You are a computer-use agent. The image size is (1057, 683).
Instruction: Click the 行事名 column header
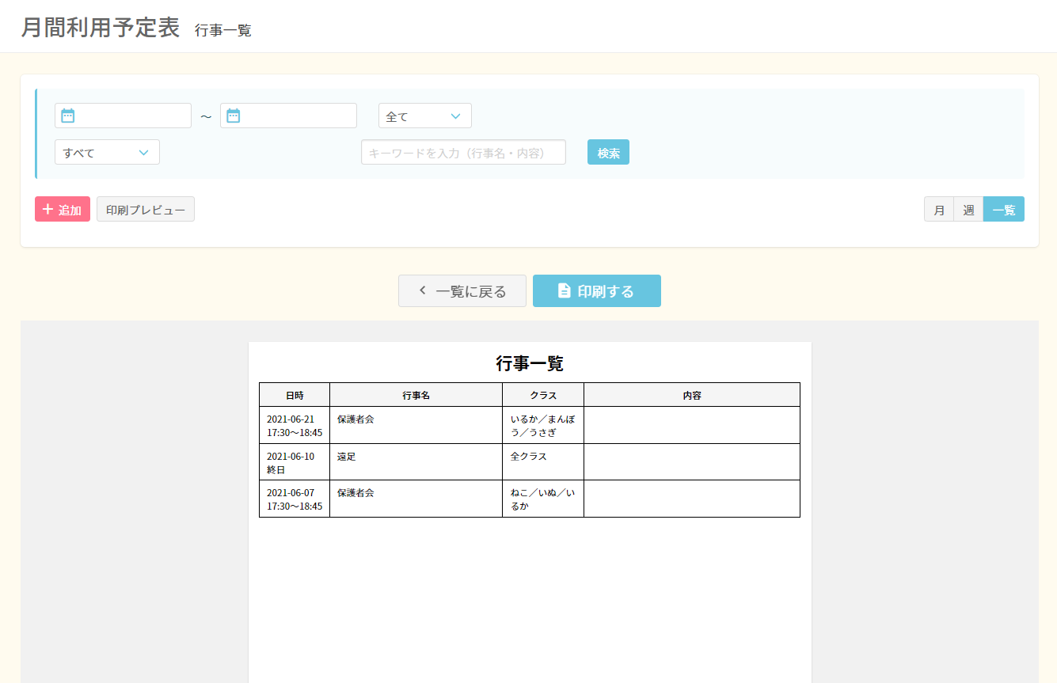[416, 395]
